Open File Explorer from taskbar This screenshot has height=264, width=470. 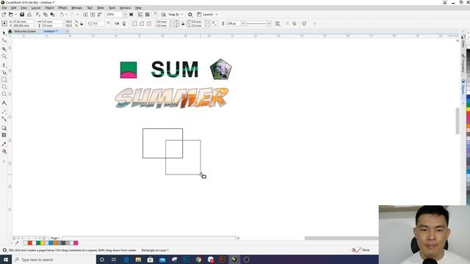tap(138, 260)
